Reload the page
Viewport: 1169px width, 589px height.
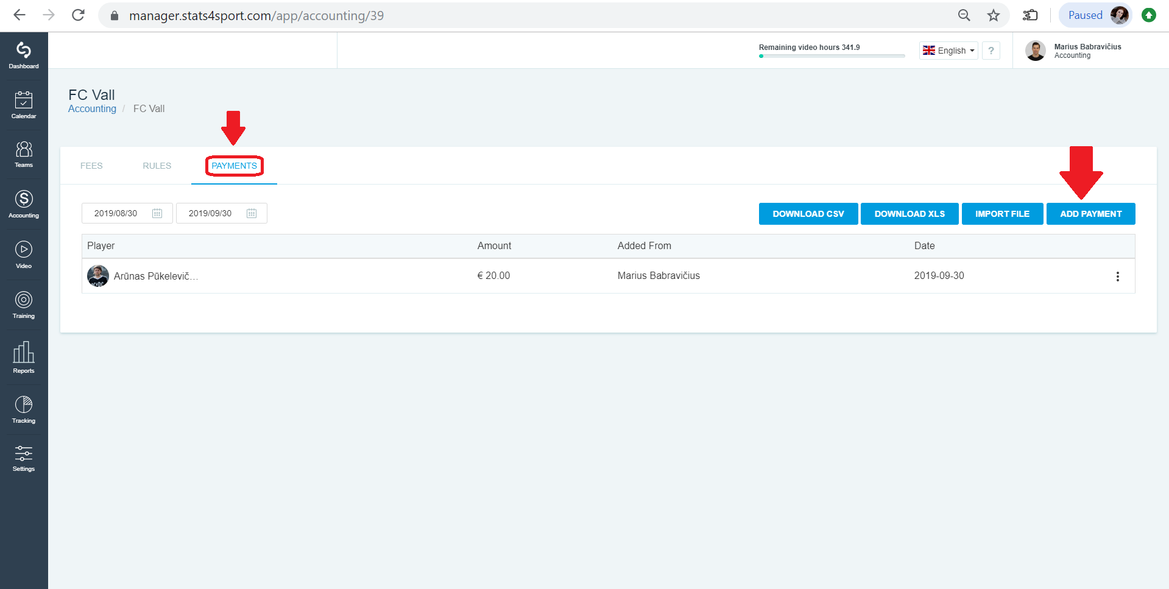(78, 15)
